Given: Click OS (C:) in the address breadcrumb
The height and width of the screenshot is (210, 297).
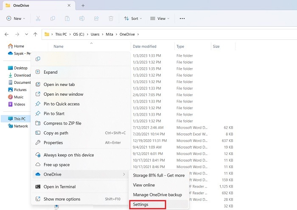Looking at the screenshot, I should 78,34.
